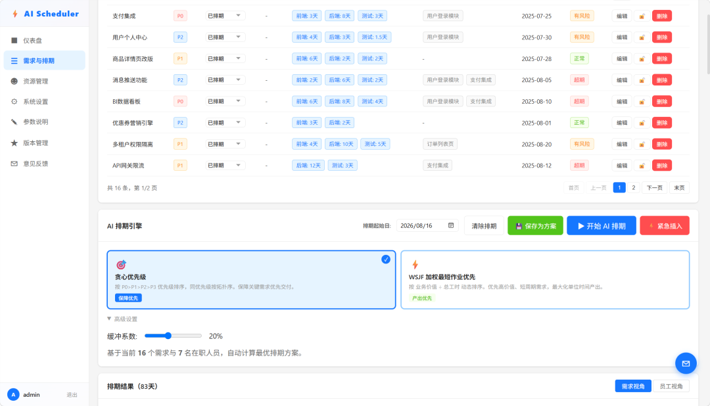Click the lock icon for 用户个人中心 row

pos(642,37)
